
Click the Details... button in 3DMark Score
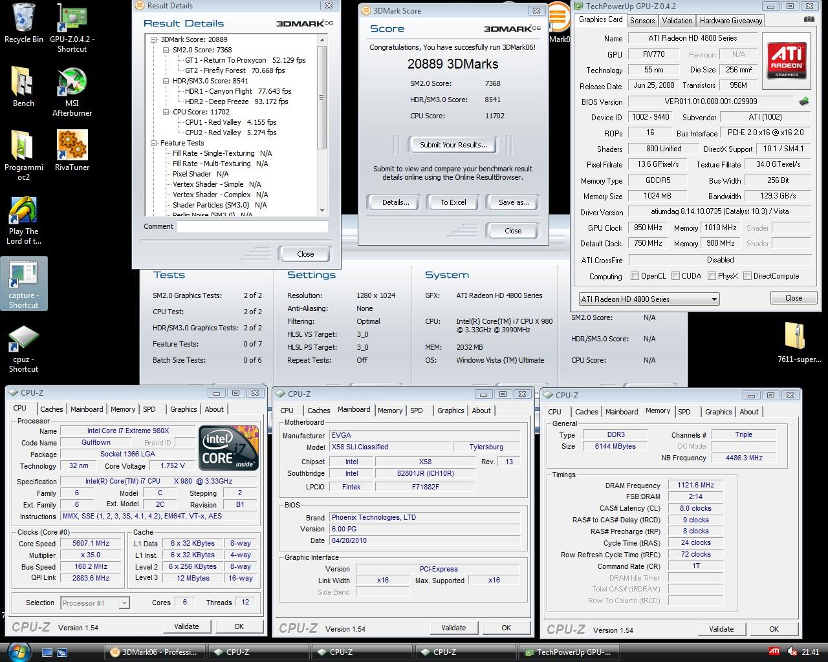pos(395,202)
